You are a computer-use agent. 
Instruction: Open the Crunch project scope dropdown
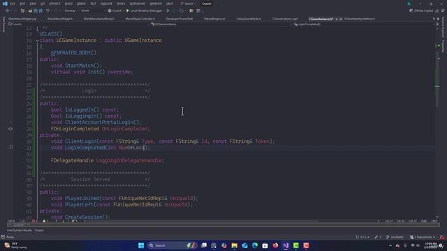pos(78,24)
